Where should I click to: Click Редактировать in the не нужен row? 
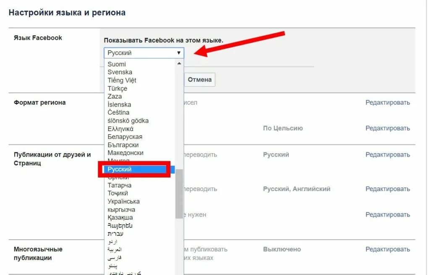(388, 215)
